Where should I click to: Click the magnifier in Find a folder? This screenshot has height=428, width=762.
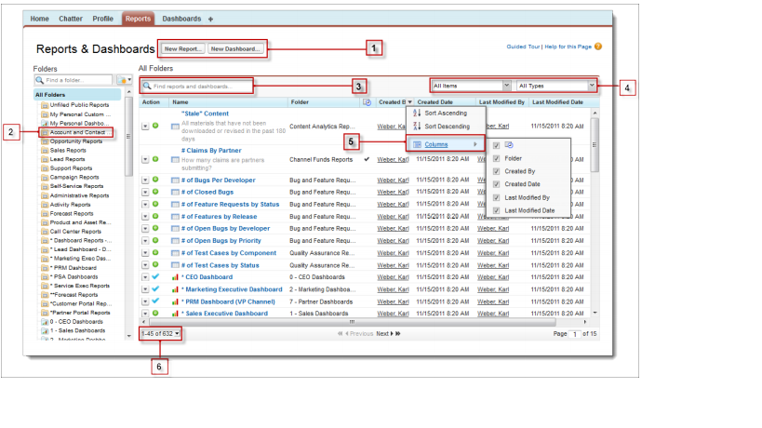tap(40, 80)
